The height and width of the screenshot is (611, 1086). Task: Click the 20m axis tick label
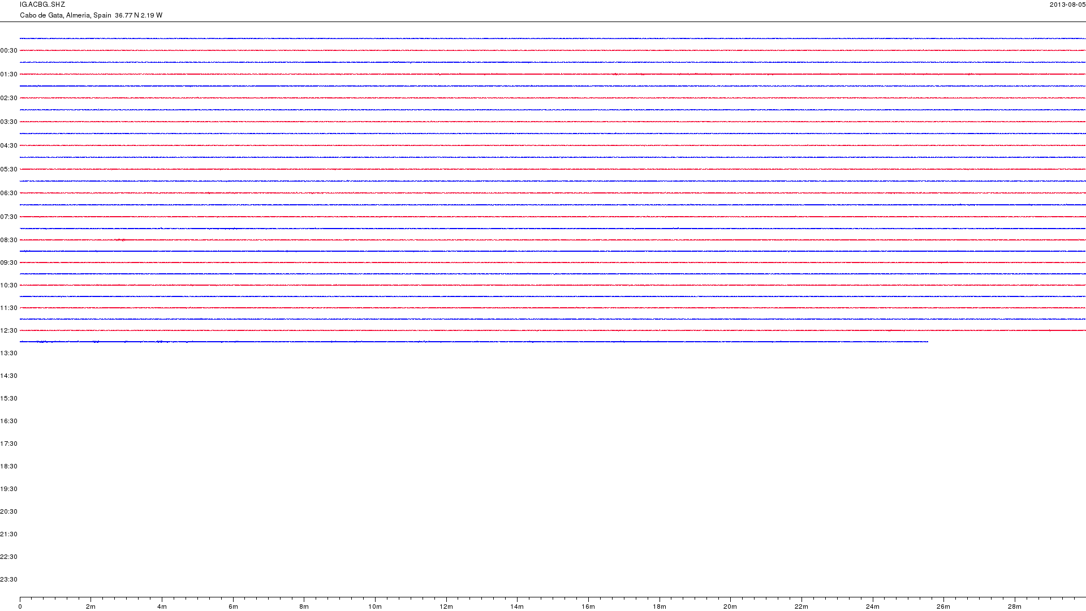(x=730, y=607)
